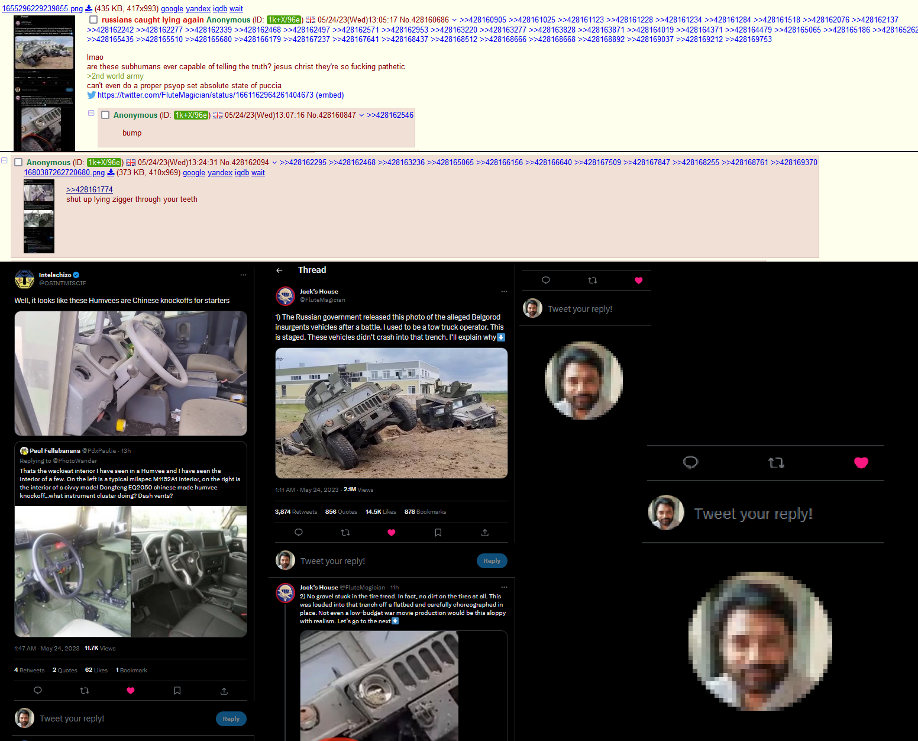Image resolution: width=918 pixels, height=741 pixels.
Task: Click the UK flag icon on the 'bump' reply
Action: pos(218,115)
